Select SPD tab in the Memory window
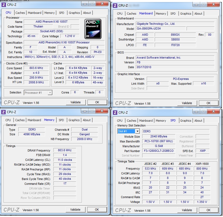 [61, 120]
